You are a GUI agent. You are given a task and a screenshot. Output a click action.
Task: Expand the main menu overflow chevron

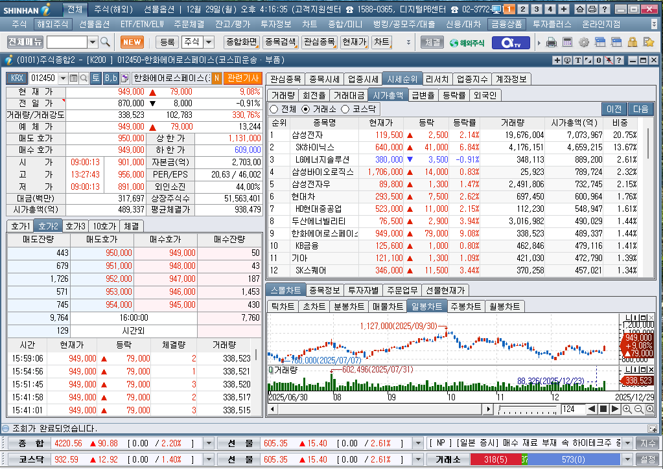point(655,24)
